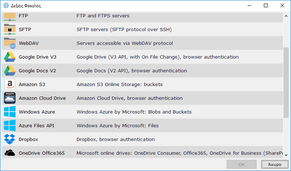Click the vertical scrollbar thumb
The height and width of the screenshot is (171, 291).
point(286,83)
